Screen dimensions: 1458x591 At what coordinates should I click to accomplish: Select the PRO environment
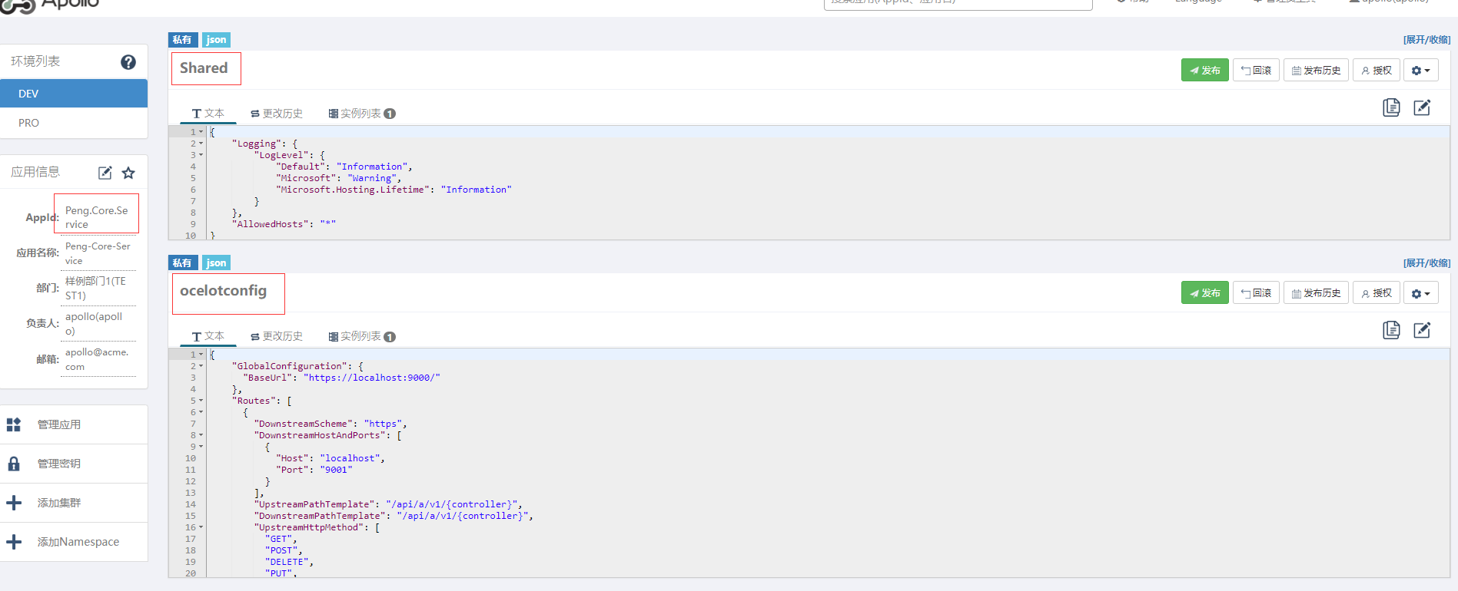point(74,123)
